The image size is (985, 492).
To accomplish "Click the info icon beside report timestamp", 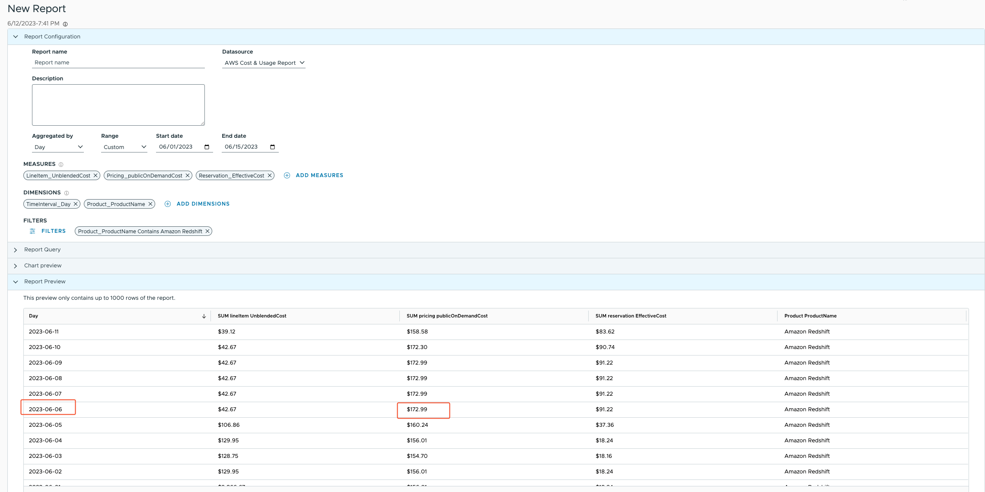I will (65, 24).
